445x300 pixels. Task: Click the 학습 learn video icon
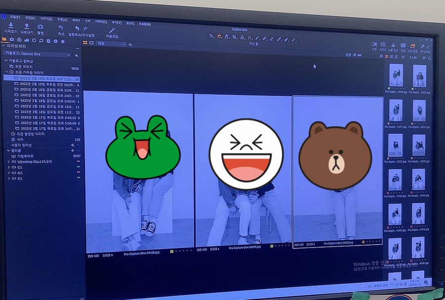403,45
